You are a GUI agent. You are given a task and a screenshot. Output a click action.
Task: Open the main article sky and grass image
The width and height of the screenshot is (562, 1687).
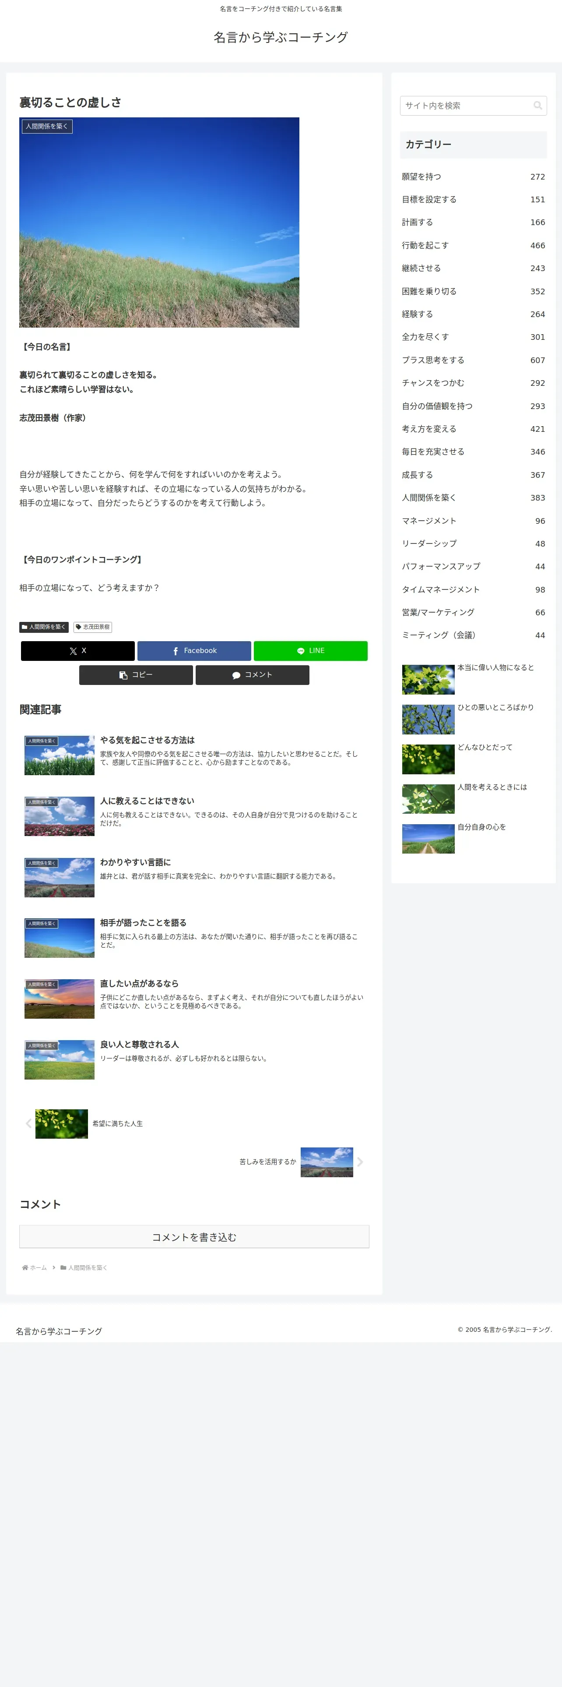coord(159,222)
